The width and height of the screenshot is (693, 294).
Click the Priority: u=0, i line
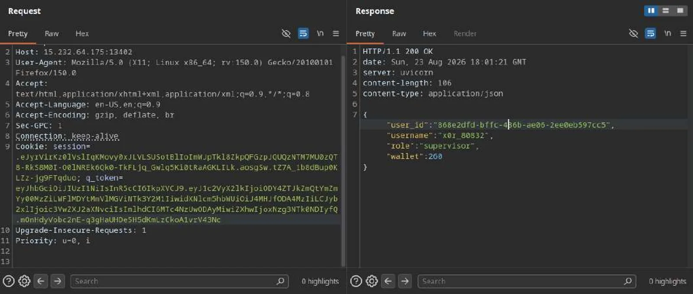pyautogui.click(x=52, y=241)
